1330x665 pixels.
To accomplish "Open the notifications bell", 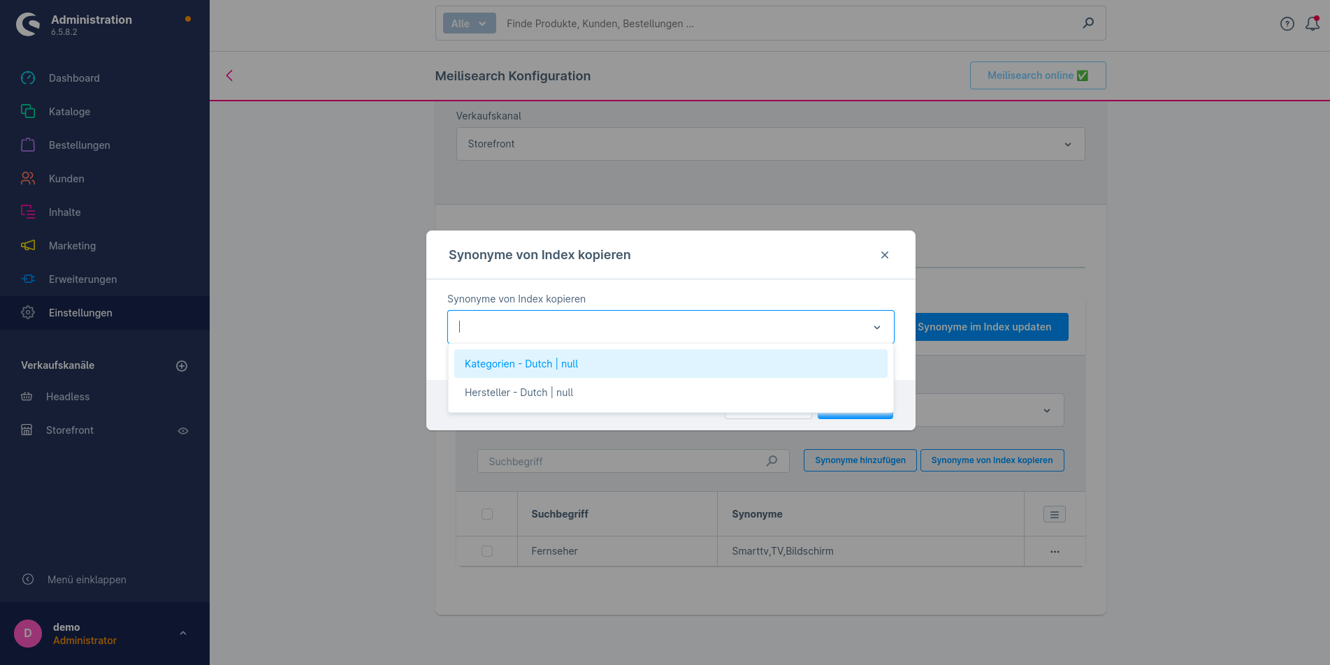I will [x=1313, y=24].
